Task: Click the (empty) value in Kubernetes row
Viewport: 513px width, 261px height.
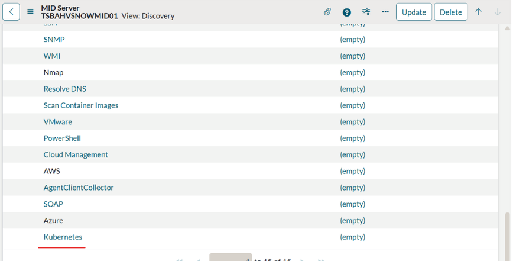Action: (352, 237)
